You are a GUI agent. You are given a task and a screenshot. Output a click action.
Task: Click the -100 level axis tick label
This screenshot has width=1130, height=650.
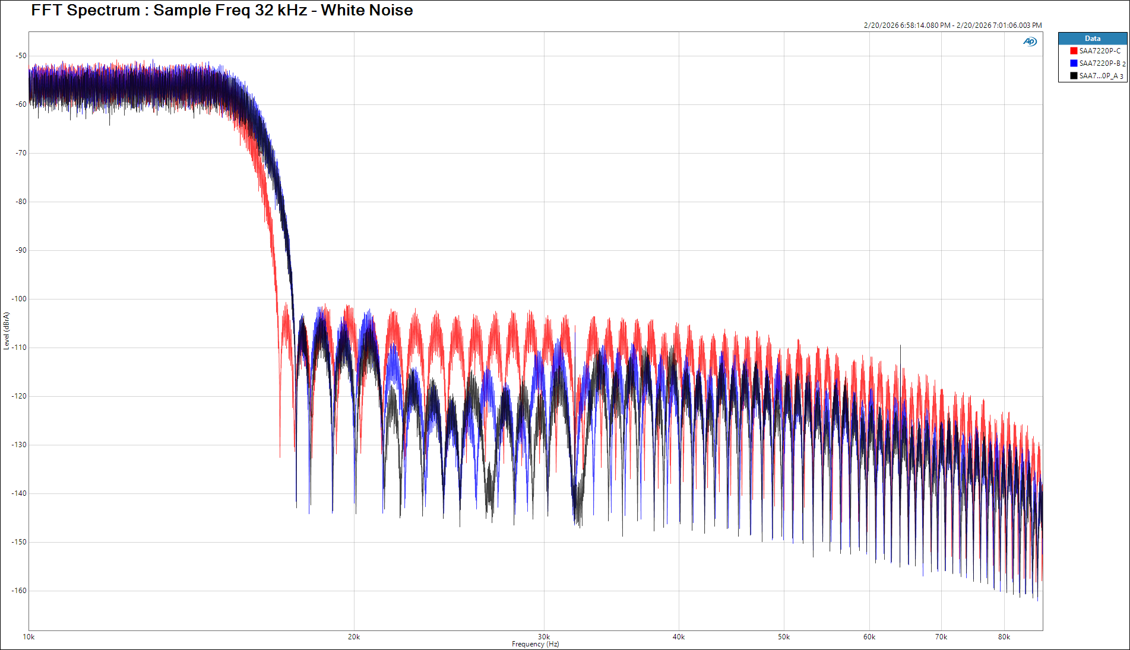pyautogui.click(x=20, y=299)
